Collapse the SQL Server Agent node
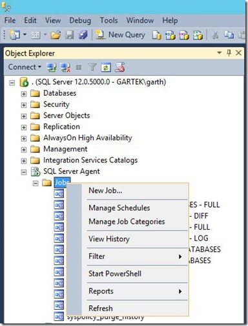This screenshot has width=248, height=326. [24, 172]
